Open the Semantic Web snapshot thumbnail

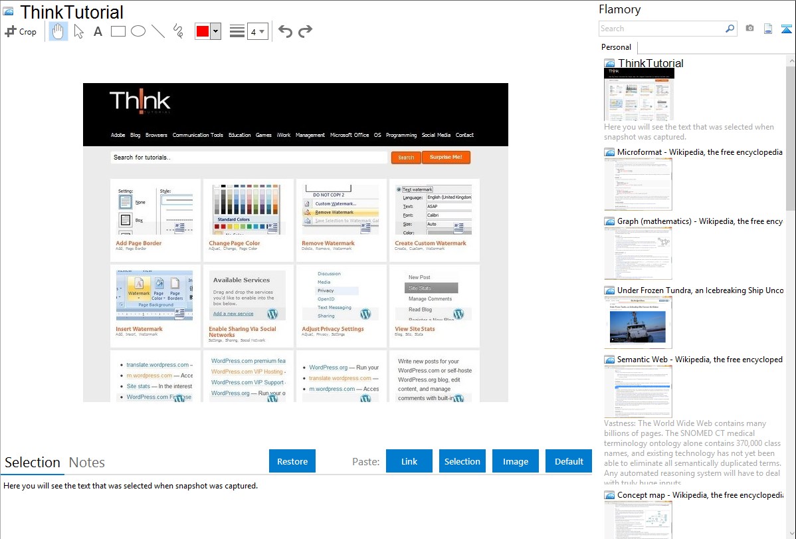638,391
